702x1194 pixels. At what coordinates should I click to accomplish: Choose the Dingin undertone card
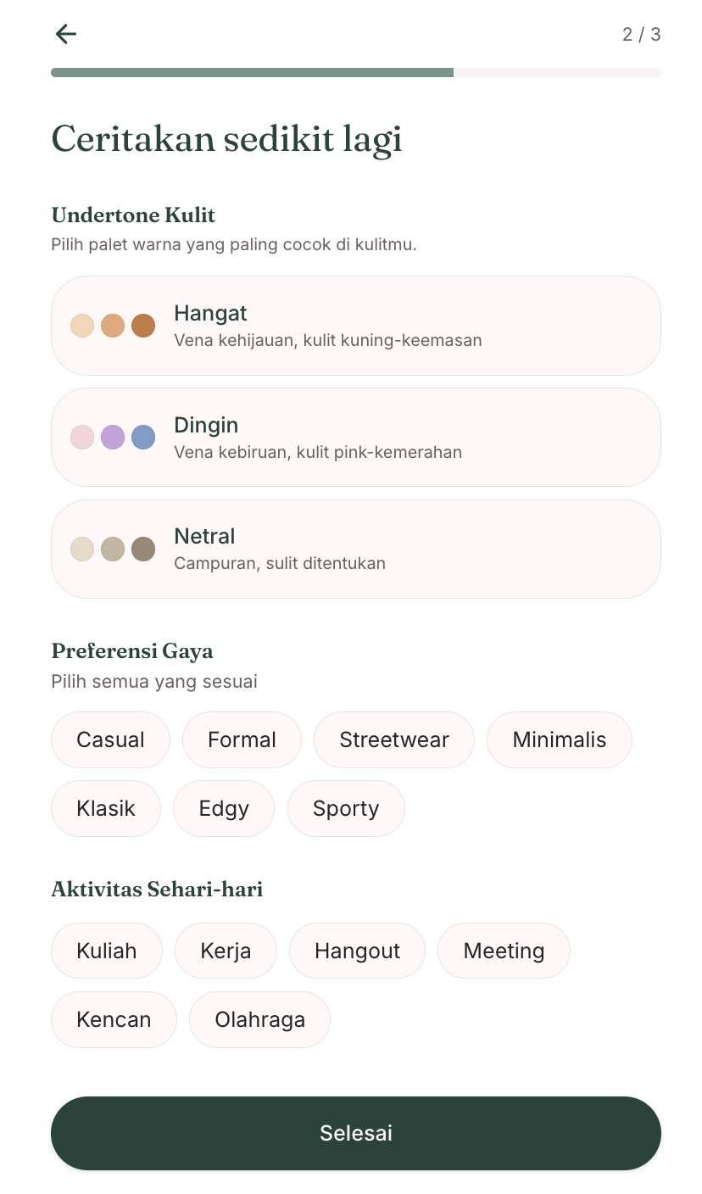[x=356, y=437]
